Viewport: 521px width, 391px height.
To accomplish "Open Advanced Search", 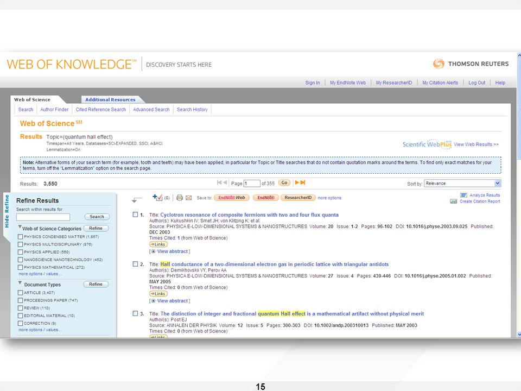I will point(151,109).
